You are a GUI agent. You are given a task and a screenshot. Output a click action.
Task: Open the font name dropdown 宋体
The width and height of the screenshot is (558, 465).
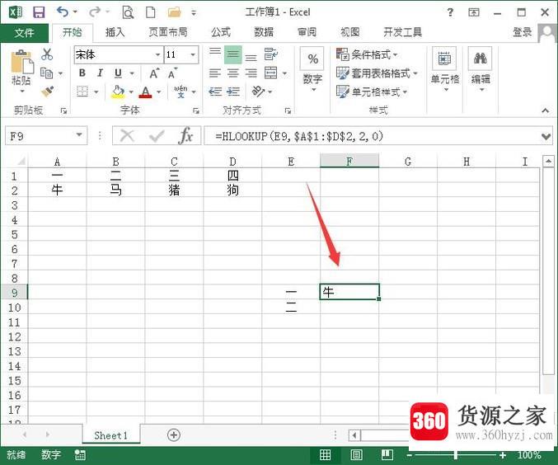[158, 54]
